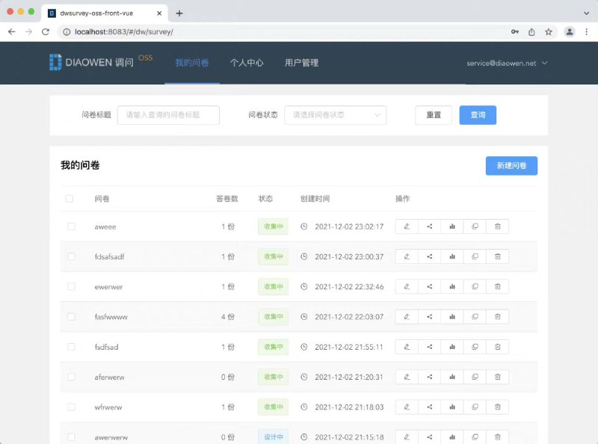
Task: Copy the ewerwer survey
Action: 475,286
